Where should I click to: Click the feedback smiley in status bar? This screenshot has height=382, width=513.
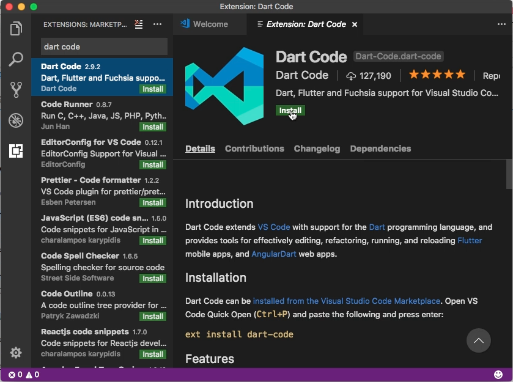click(x=498, y=375)
